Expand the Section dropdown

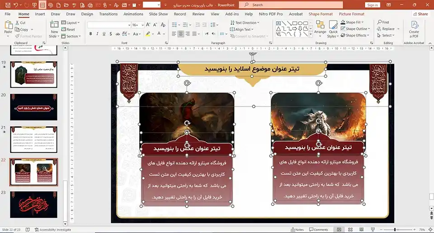click(71, 36)
